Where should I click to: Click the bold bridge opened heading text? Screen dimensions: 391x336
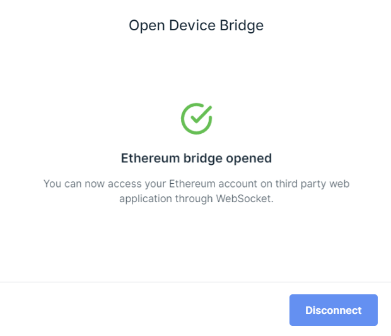[196, 158]
